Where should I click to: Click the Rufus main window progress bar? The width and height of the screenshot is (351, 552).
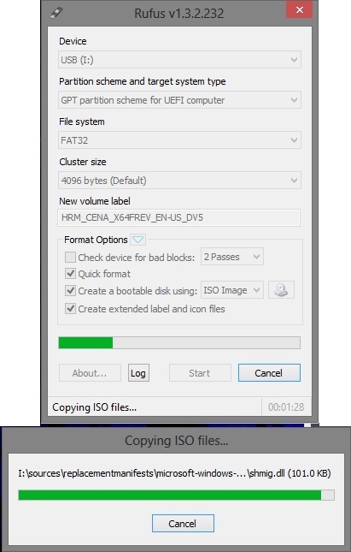coord(179,342)
